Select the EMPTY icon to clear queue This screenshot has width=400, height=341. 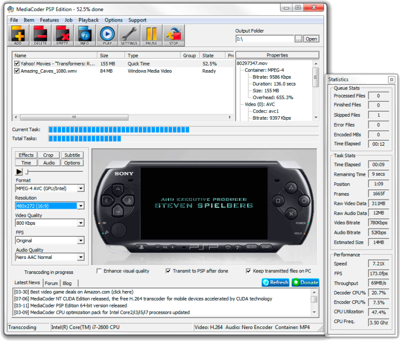click(x=62, y=35)
